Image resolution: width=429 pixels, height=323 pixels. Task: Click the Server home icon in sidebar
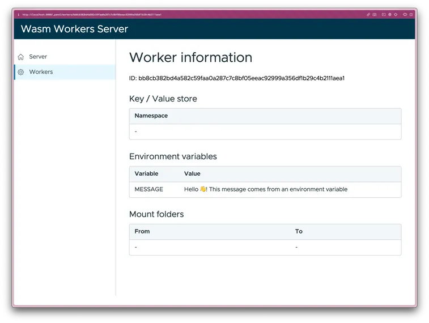tap(21, 57)
